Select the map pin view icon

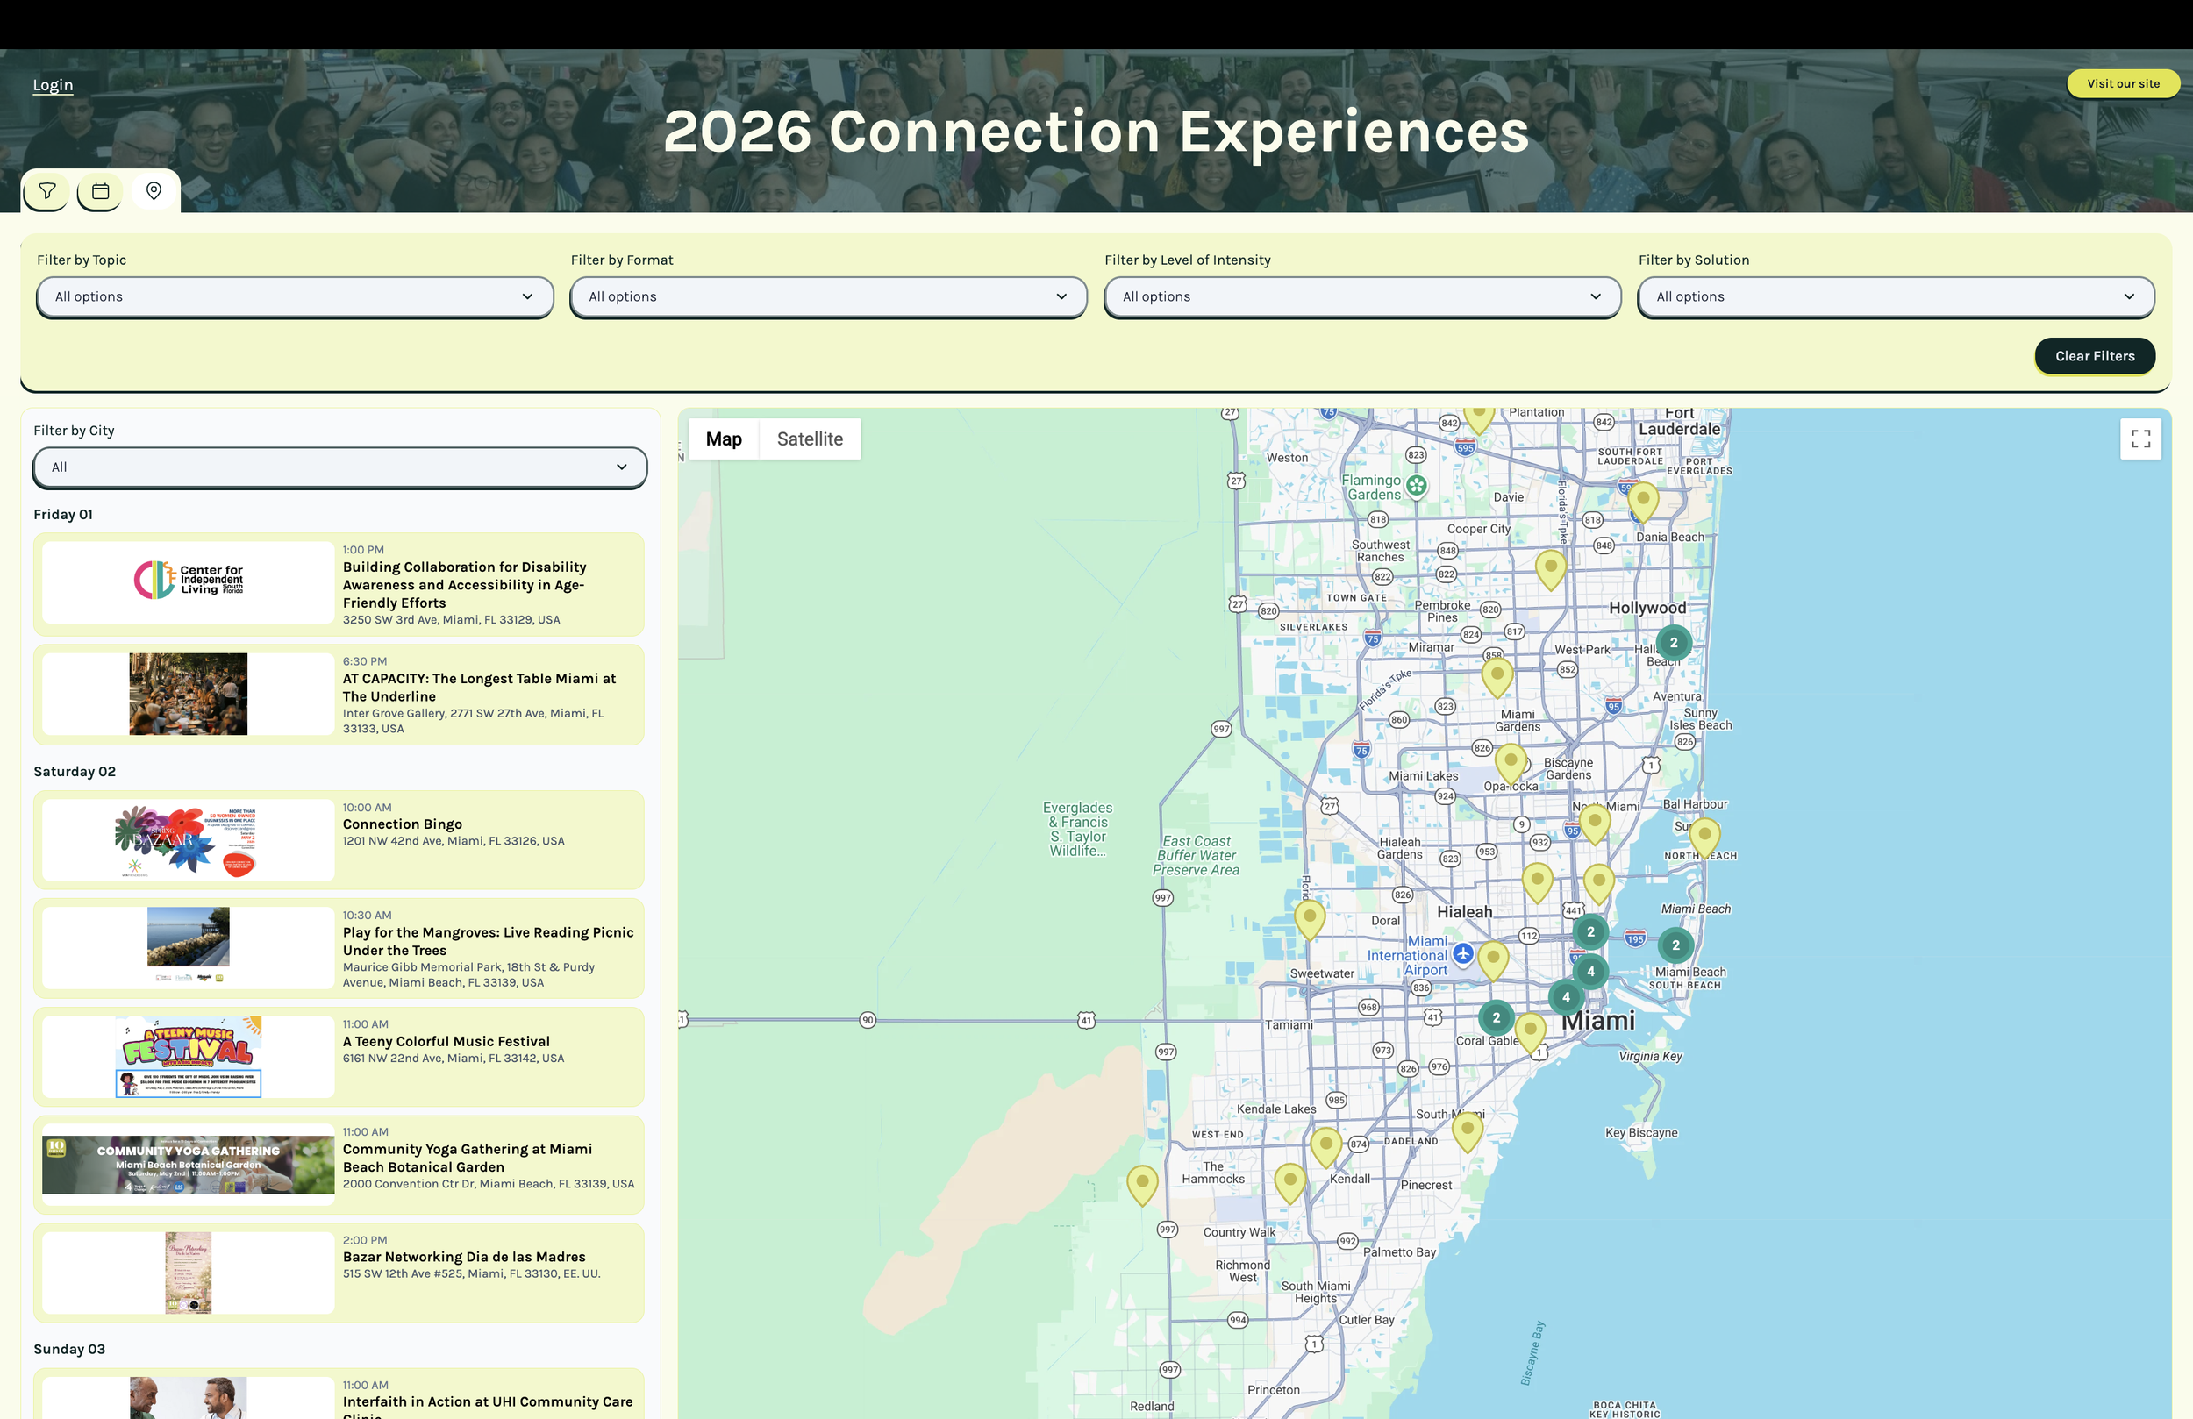click(154, 192)
